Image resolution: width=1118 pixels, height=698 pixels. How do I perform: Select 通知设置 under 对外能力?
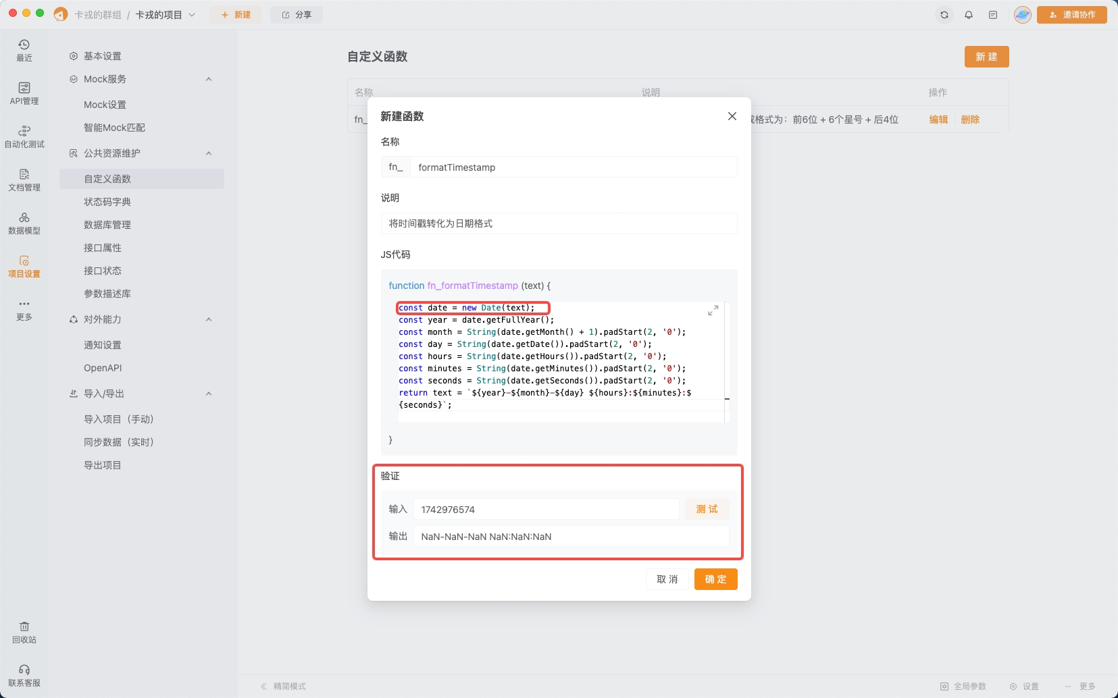[104, 344]
